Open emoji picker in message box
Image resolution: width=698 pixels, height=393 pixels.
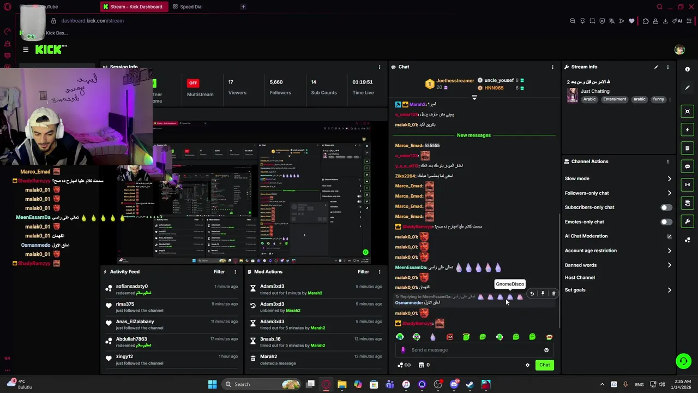point(546,350)
